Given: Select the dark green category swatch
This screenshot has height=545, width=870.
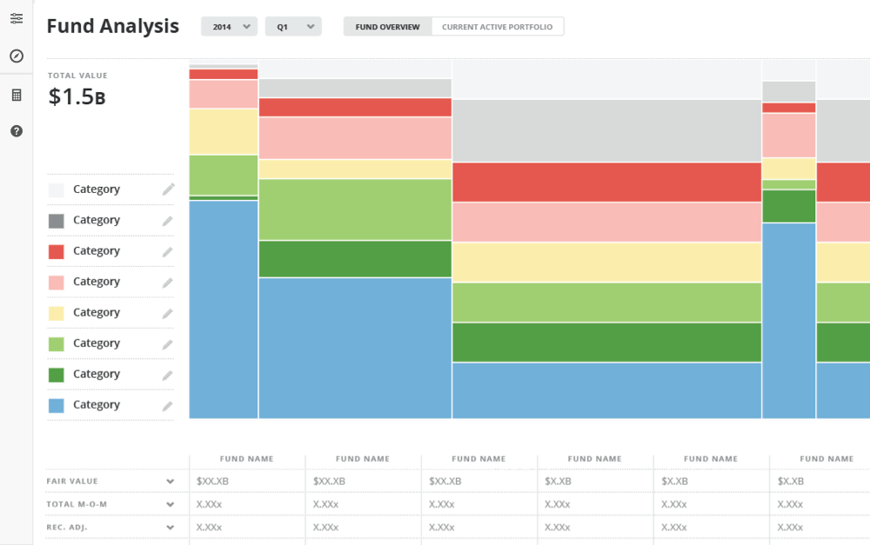Looking at the screenshot, I should 56,375.
